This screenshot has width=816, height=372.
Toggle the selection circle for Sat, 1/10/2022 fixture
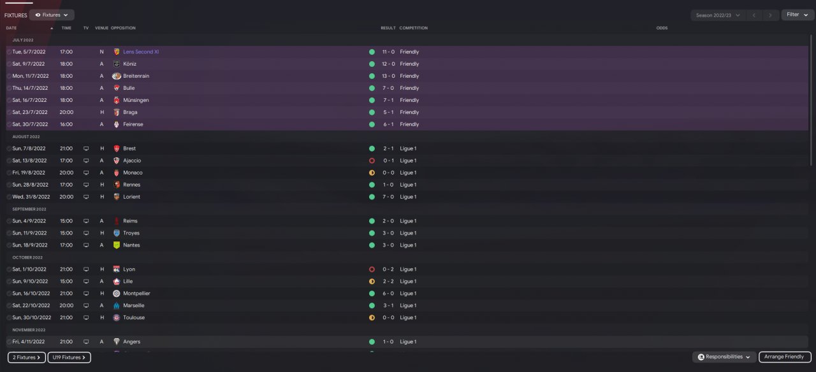pos(9,269)
